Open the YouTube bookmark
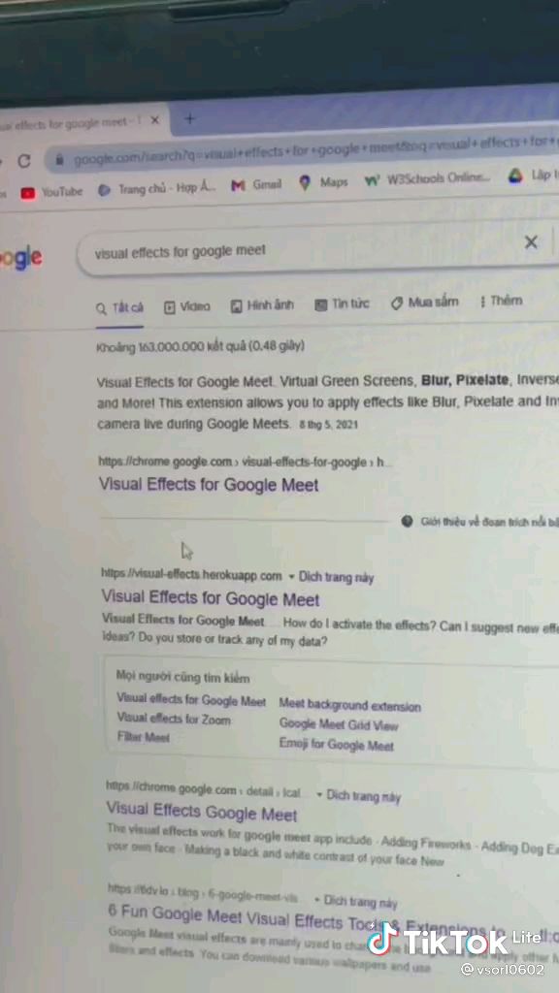559x993 pixels. click(52, 192)
